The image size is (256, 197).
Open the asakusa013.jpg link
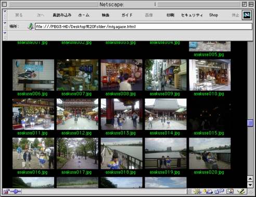click(121, 133)
